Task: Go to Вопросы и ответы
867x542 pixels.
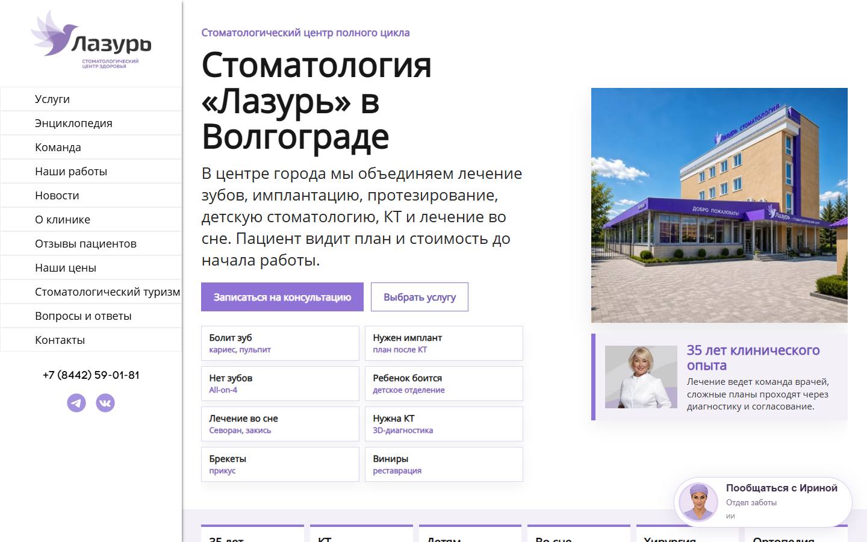Action: (x=91, y=316)
